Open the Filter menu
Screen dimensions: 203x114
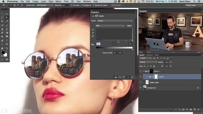(66, 1)
